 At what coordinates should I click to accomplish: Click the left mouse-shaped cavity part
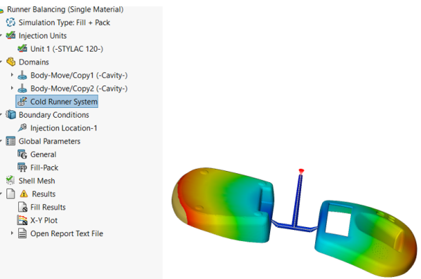pos(222,205)
